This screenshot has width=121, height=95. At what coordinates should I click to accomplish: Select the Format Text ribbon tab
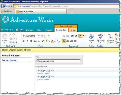pos(61,30)
